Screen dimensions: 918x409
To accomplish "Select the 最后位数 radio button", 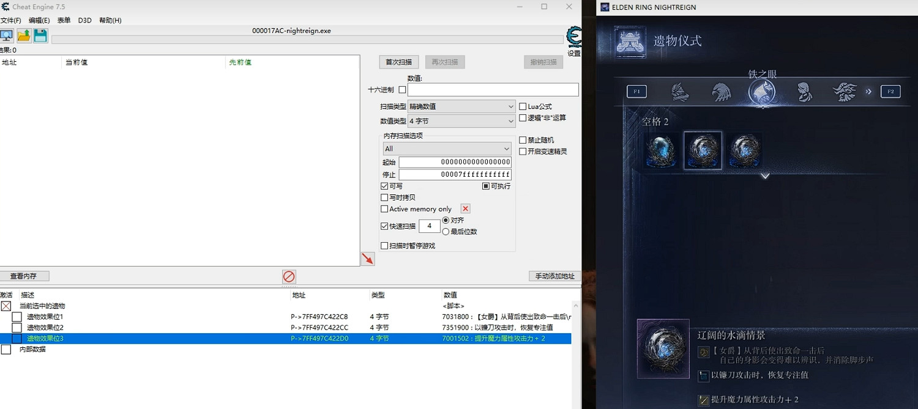I will (446, 232).
